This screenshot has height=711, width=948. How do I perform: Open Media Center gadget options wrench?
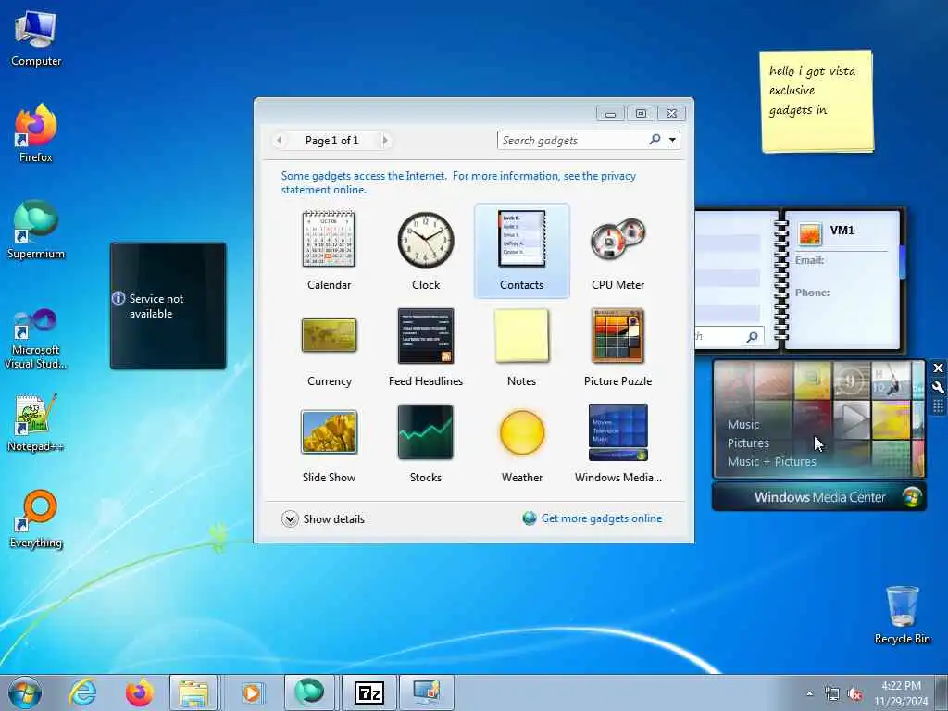[939, 388]
